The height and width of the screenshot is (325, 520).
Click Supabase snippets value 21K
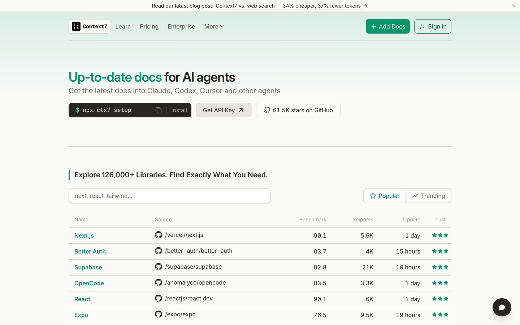368,267
